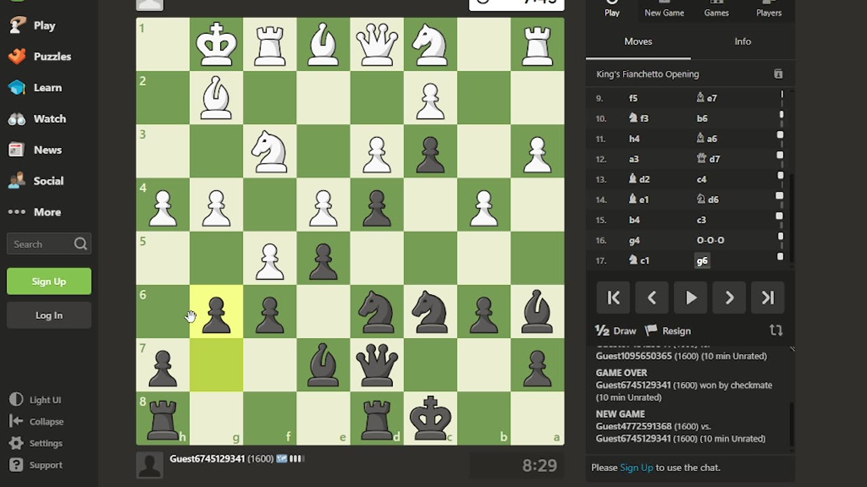
Task: Switch to the Moves tab
Action: [x=638, y=41]
